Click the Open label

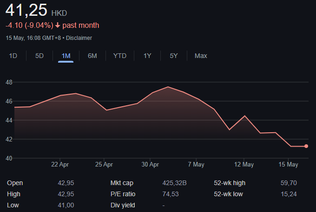[15, 183]
